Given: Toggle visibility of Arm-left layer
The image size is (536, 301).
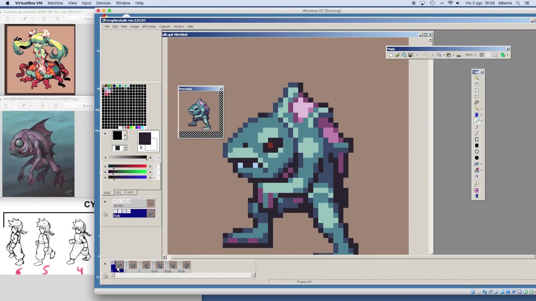Looking at the screenshot, I should 115,201.
